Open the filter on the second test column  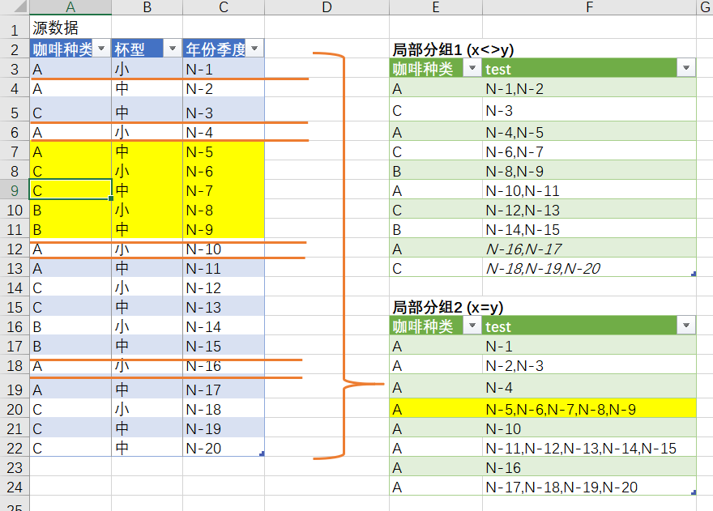[685, 326]
